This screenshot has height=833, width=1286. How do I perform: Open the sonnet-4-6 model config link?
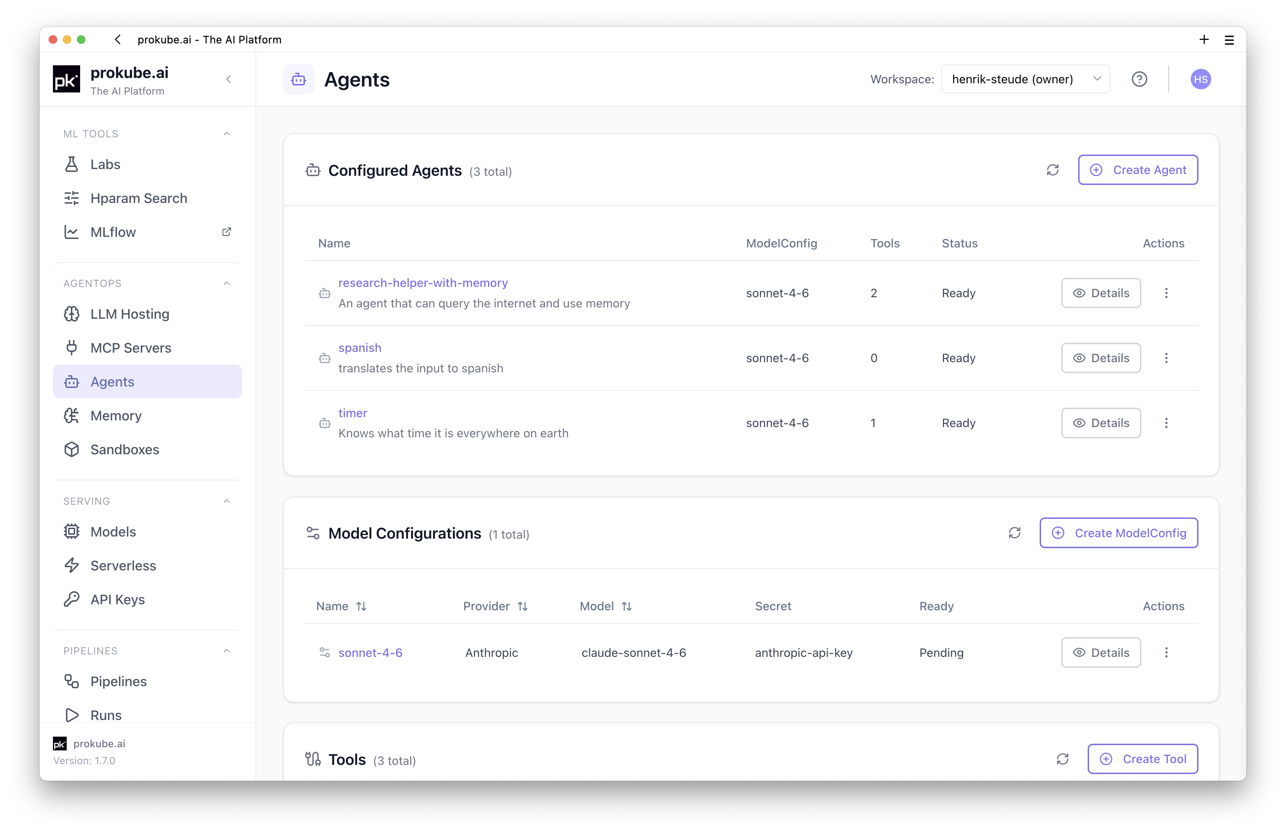370,652
